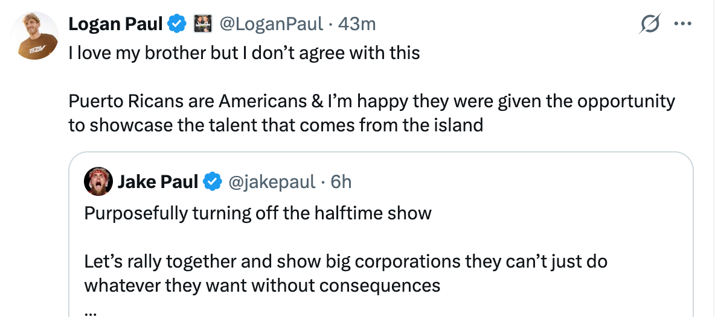Screen dimensions: 715x317
Task: Click Jake Paul's blue verified badge
Action: 212,181
